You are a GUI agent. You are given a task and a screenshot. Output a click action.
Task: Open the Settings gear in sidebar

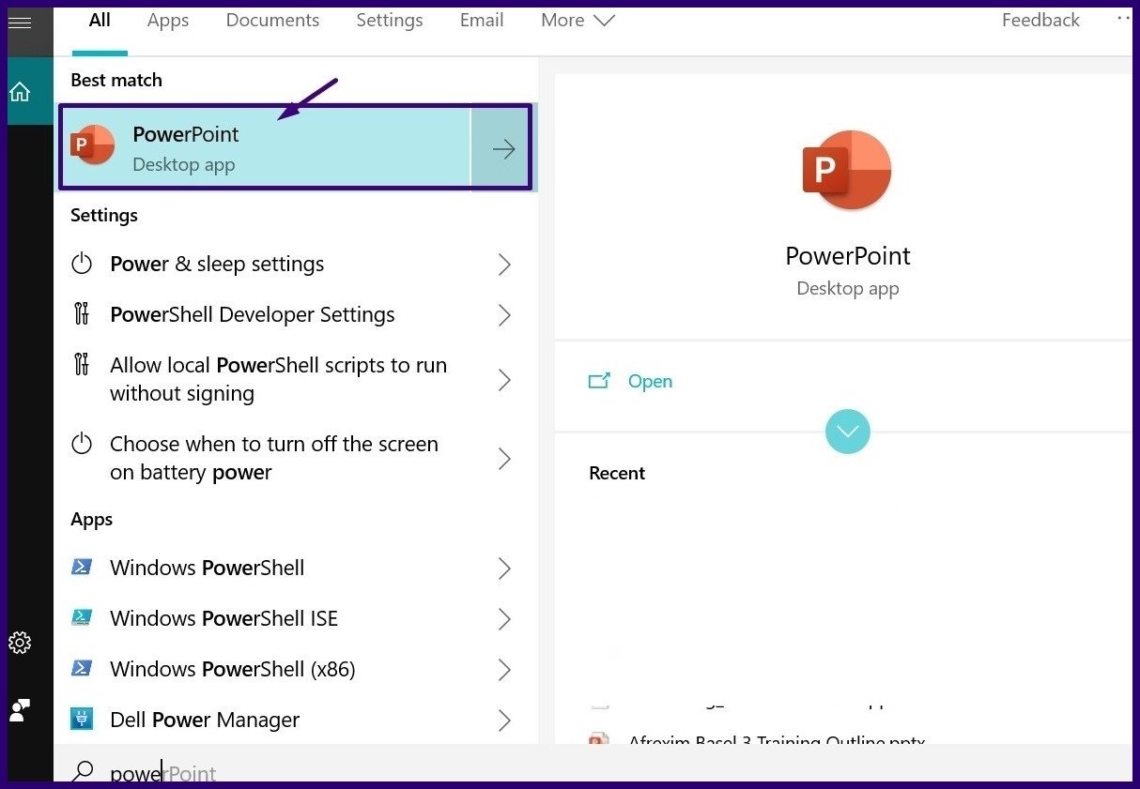pyautogui.click(x=20, y=643)
